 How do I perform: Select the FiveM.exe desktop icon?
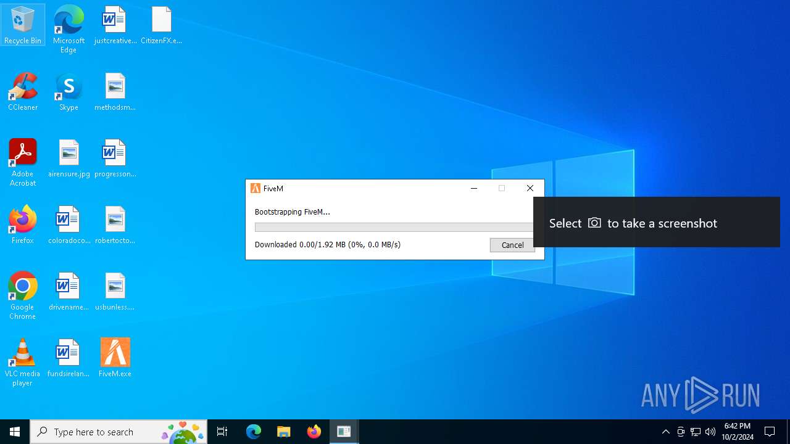tap(115, 358)
